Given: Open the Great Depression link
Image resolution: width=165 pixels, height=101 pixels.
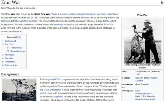Looking at the screenshot, I should 52,90.
